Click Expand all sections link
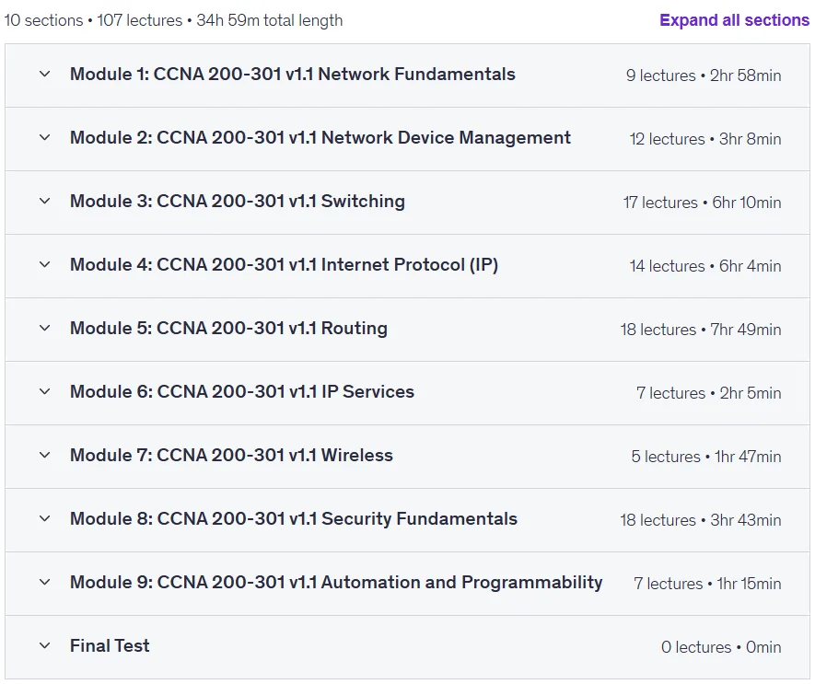815x684 pixels. 734,20
